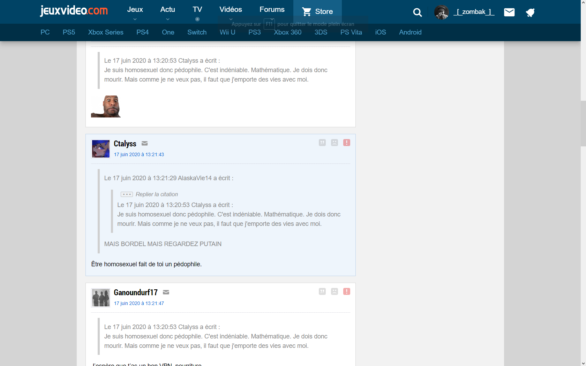Expand the Jeux menu dropdown
Viewport: 586px width, 366px height.
pos(135,10)
